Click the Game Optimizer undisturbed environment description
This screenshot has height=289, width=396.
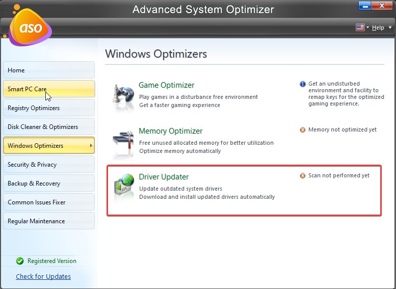[346, 94]
